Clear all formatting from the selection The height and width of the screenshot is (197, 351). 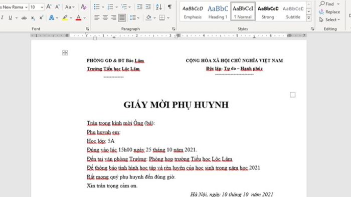(84, 7)
